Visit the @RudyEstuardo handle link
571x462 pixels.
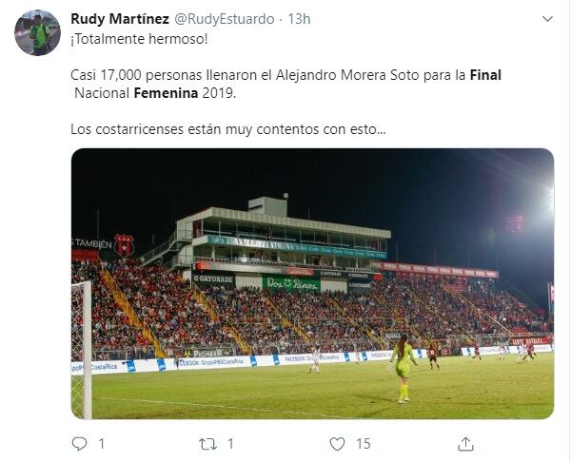(225, 19)
